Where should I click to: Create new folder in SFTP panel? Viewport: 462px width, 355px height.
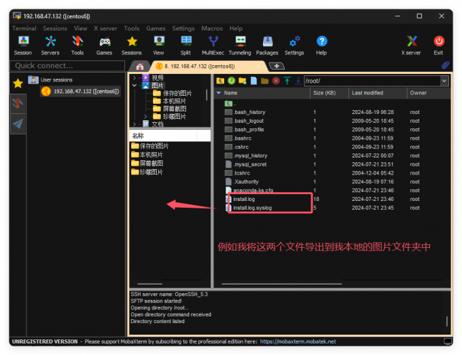[243, 81]
